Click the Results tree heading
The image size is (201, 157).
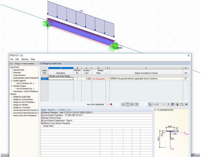[x=13, y=94]
